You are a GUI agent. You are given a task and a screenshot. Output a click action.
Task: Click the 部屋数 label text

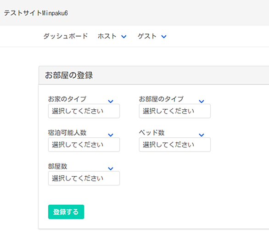tap(57, 166)
